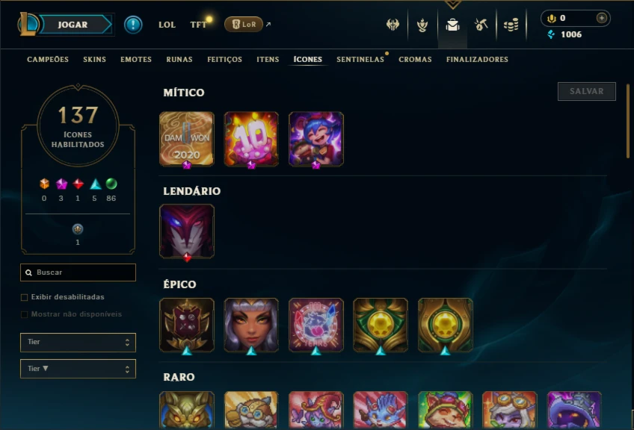Open the TFT game tab
Viewport: 634px width, 430px height.
point(198,25)
